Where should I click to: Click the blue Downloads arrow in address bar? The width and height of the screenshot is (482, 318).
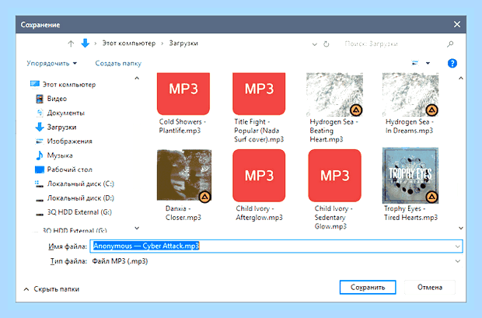(x=86, y=44)
